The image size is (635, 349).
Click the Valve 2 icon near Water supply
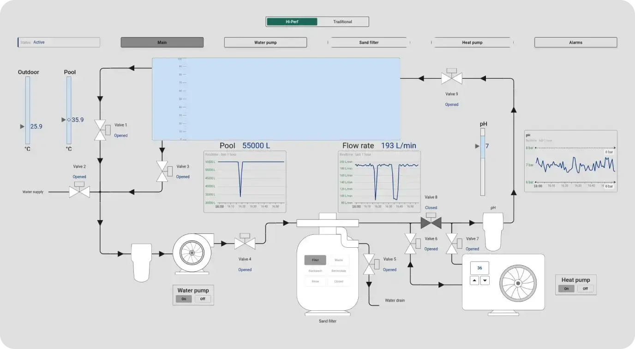click(79, 191)
